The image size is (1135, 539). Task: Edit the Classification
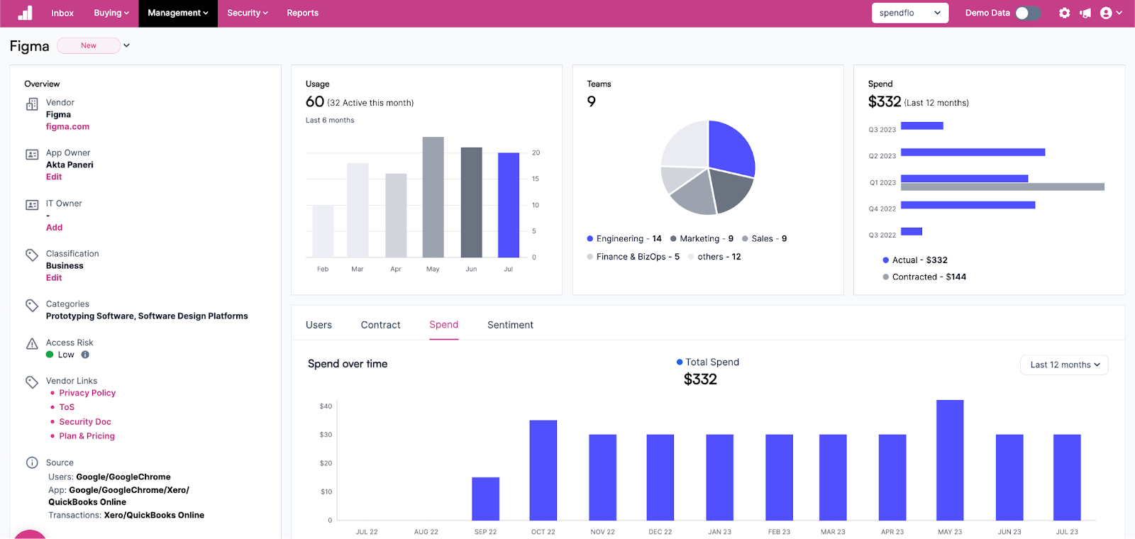(x=54, y=278)
